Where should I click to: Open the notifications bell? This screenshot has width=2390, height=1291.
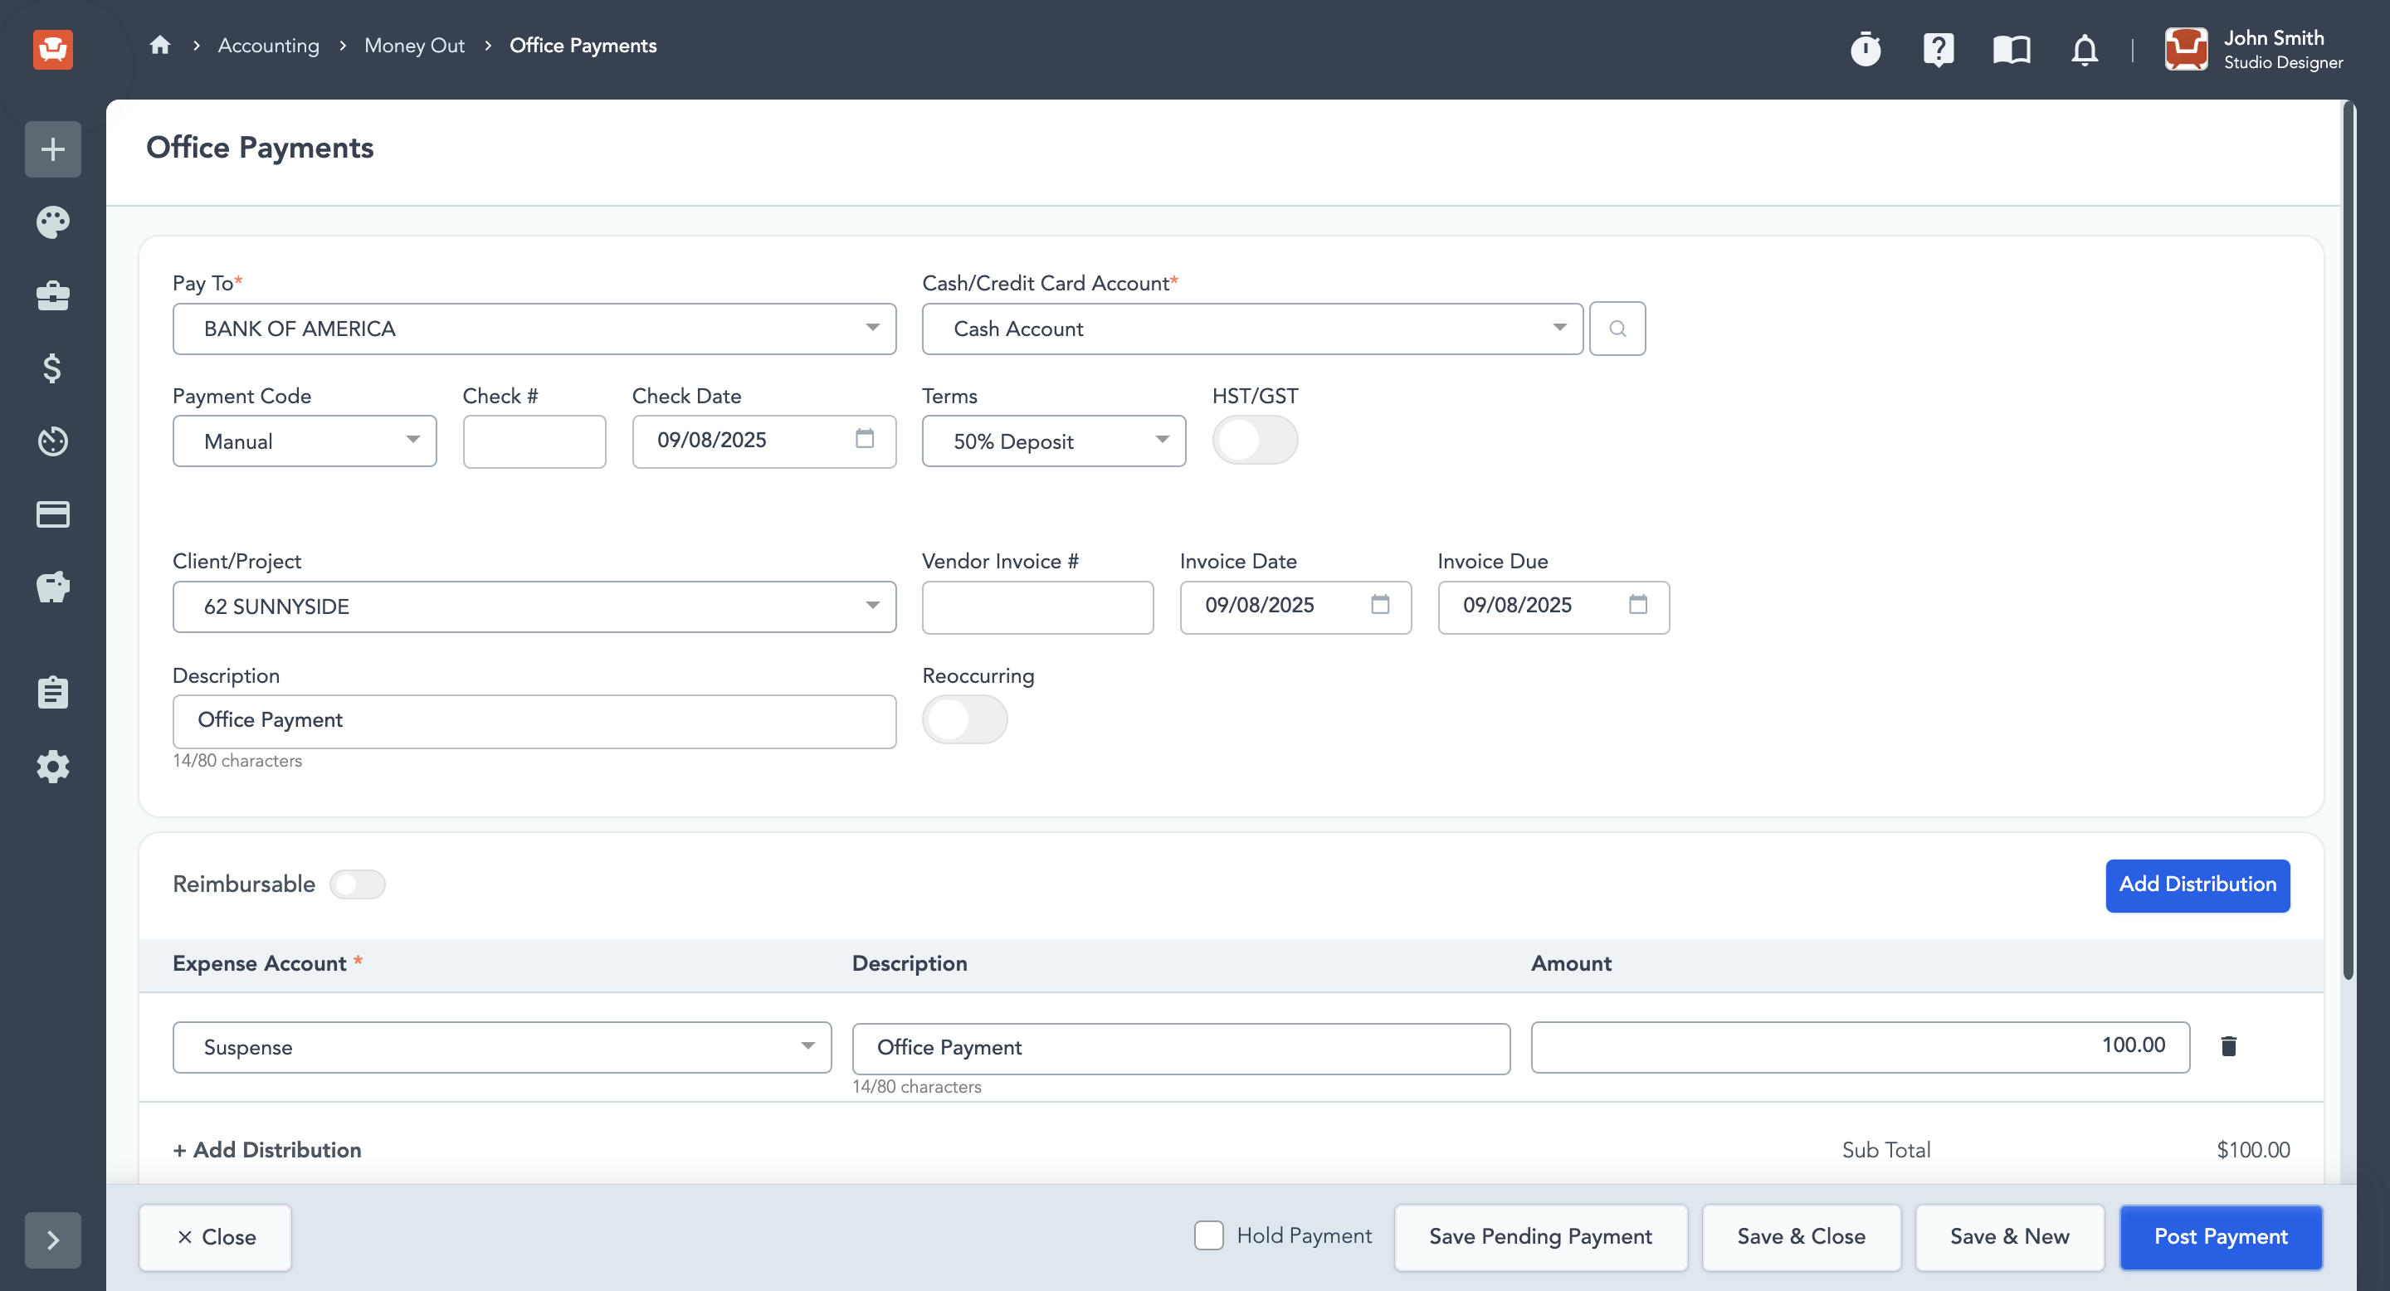click(2085, 48)
